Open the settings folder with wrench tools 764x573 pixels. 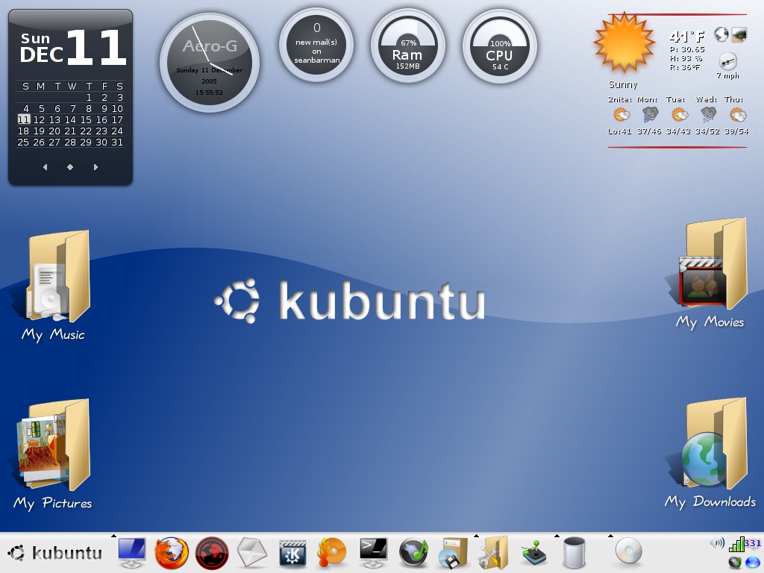(493, 553)
